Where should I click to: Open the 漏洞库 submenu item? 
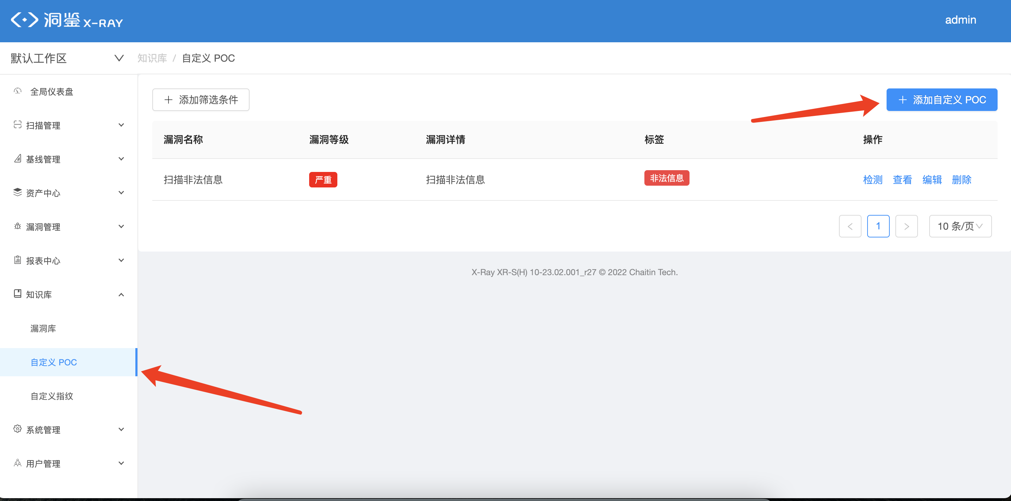[43, 328]
